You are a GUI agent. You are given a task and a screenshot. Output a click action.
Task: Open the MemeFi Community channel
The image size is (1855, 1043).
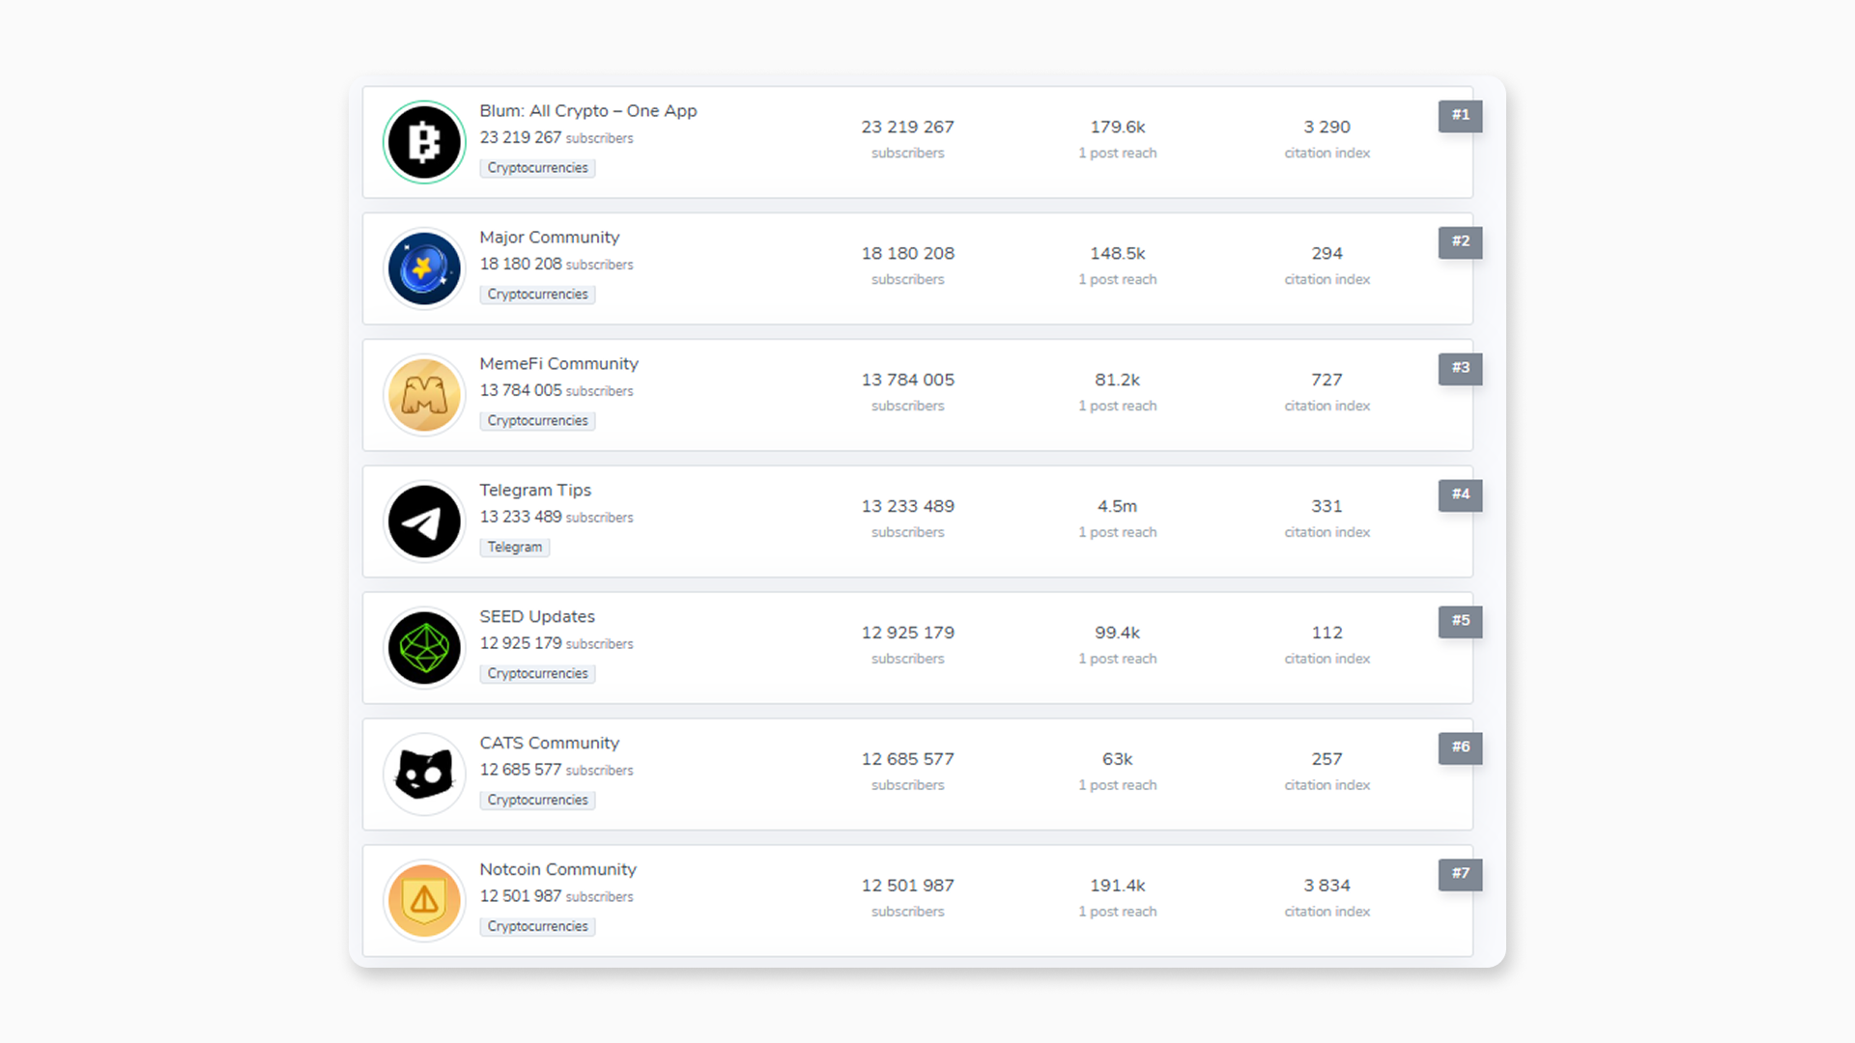[x=558, y=363]
